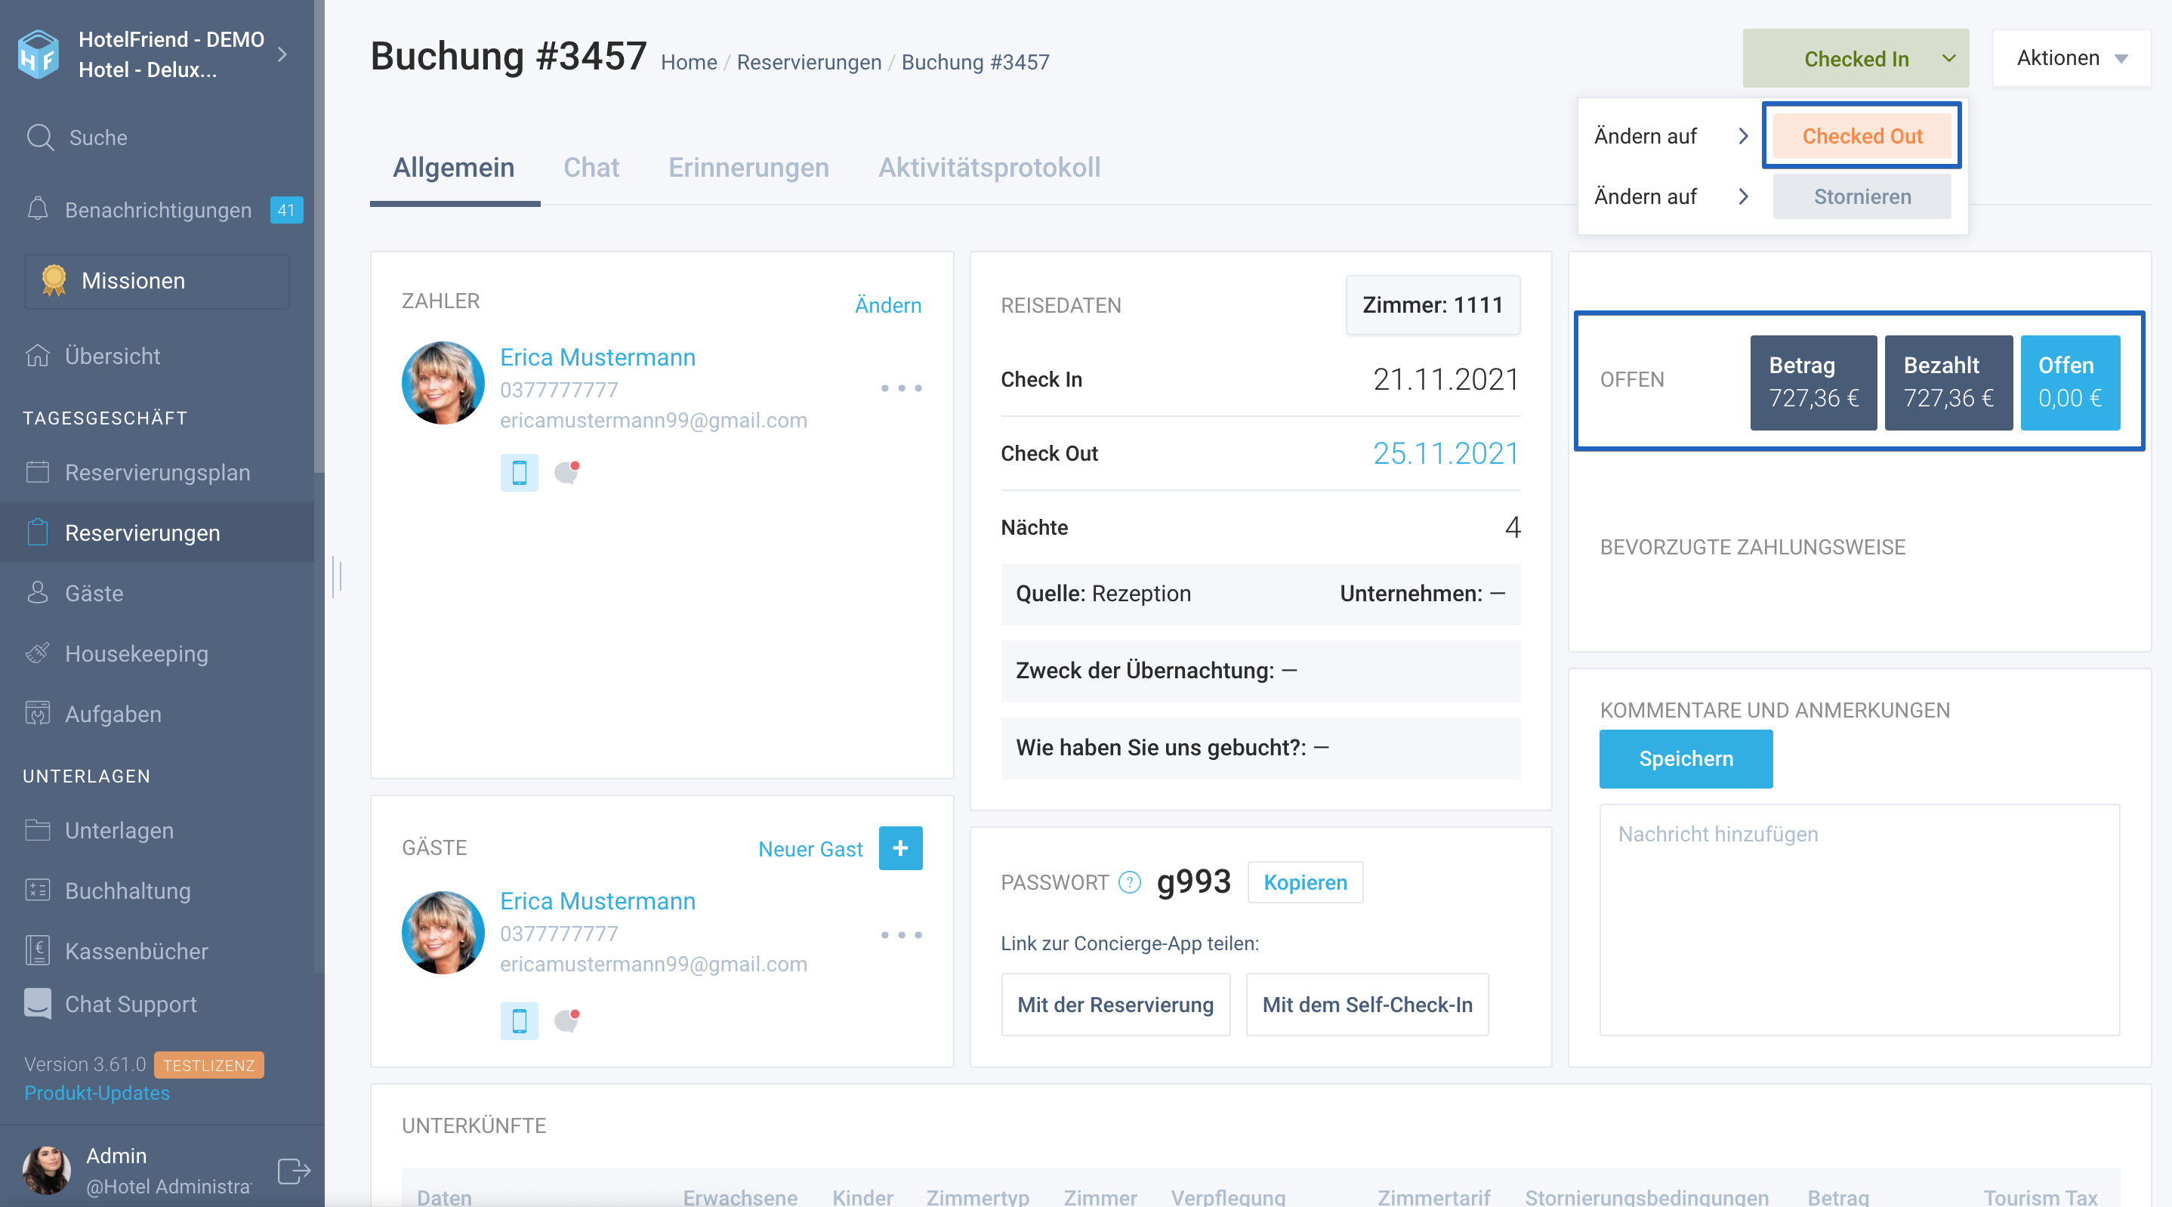Go to Home in breadcrumb

click(x=689, y=63)
